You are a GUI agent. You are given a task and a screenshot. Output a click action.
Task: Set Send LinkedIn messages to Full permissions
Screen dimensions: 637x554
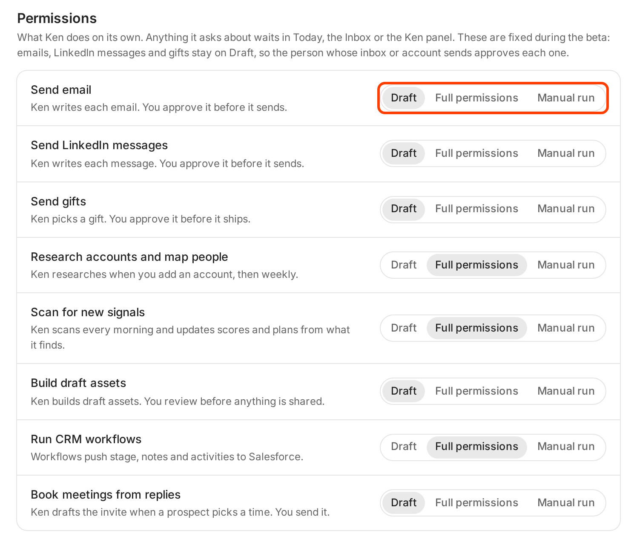[476, 153]
